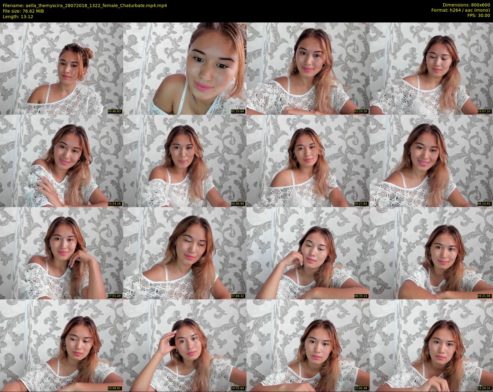Choose the thumbnail marked 04:40.99
Screen dimensions: 493x392
tap(185, 161)
